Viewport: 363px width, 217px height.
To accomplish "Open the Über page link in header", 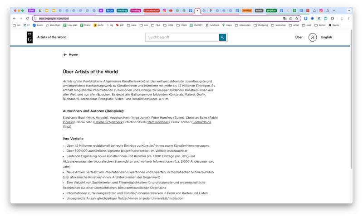I will coord(299,37).
